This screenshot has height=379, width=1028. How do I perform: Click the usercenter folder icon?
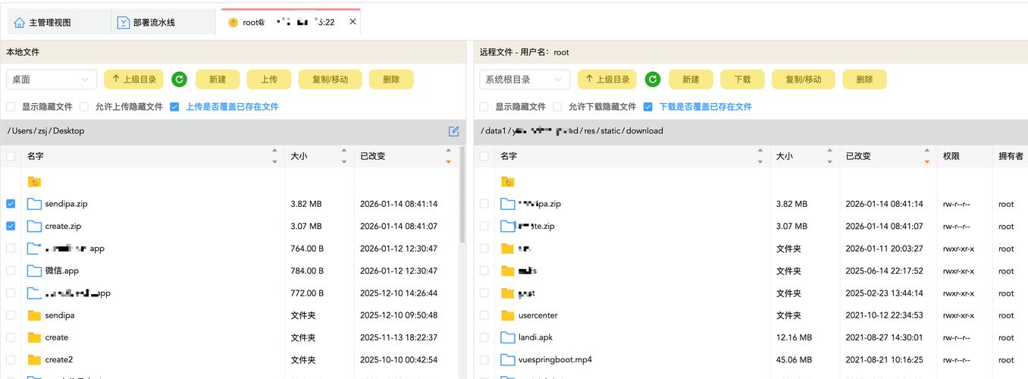pyautogui.click(x=508, y=315)
